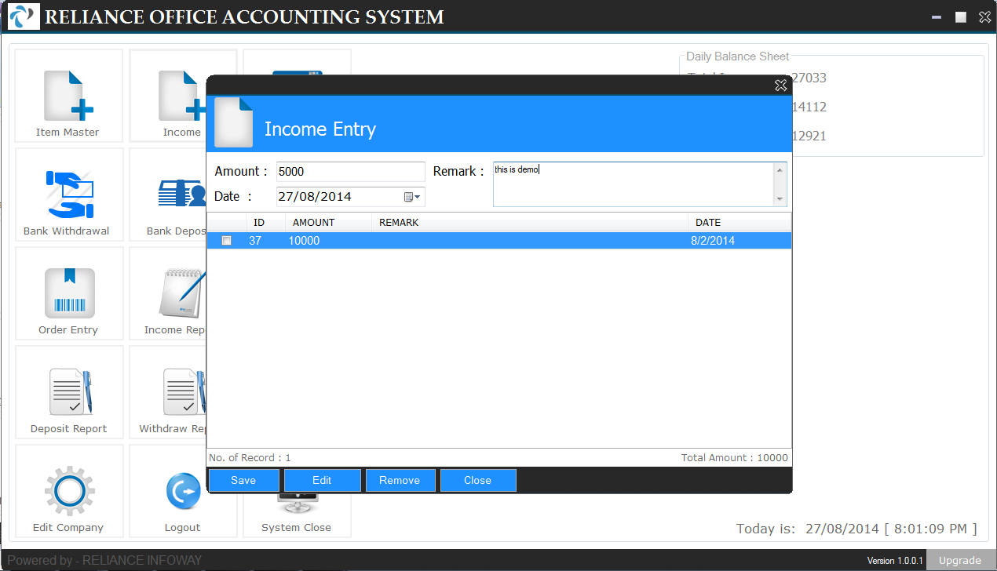Tick the checkbox for record ID 37
997x571 pixels.
(x=226, y=241)
